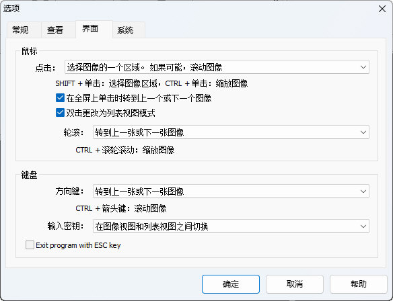Close the 选项 dialog window
The width and height of the screenshot is (393, 301).
[x=382, y=9]
